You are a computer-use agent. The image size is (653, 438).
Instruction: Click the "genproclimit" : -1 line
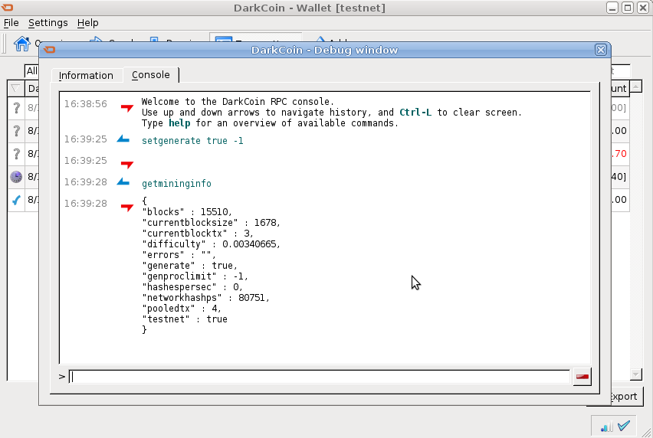click(x=195, y=276)
